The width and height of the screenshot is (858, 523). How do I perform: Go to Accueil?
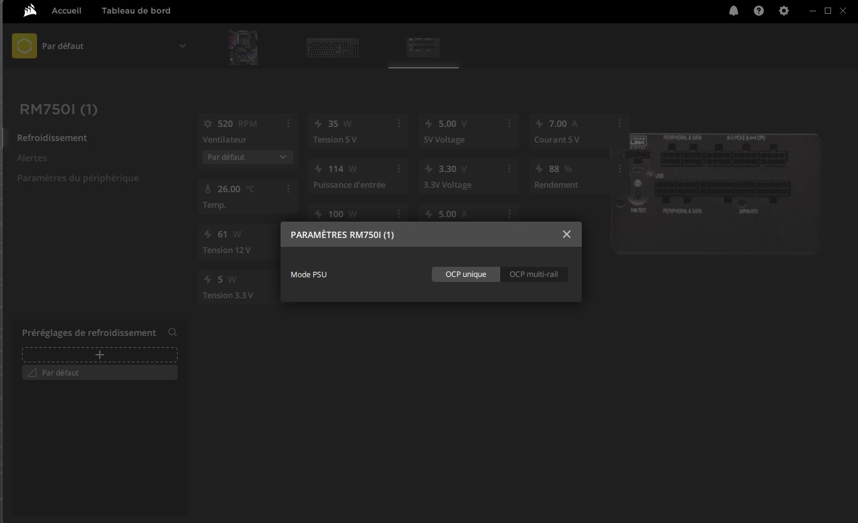(67, 11)
